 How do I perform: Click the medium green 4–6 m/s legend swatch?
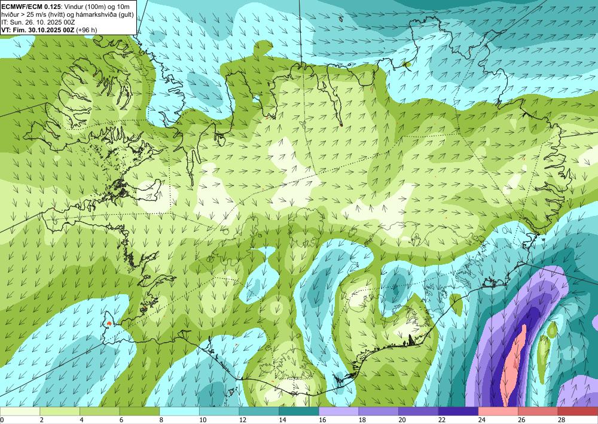(99, 411)
